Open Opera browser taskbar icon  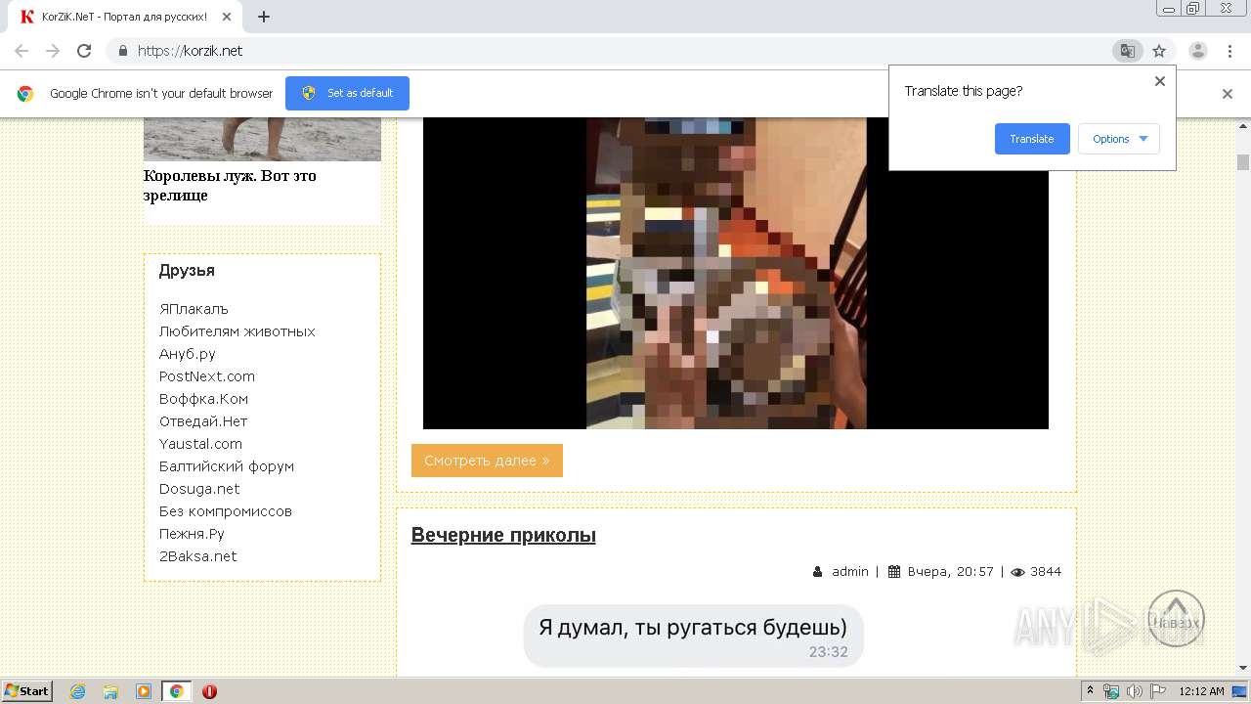209,691
